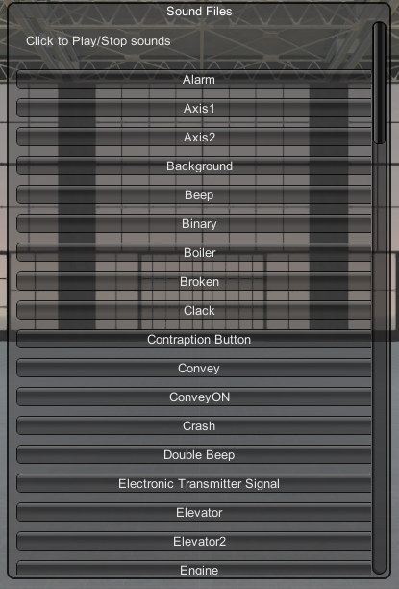Play the Alarm sound

(x=193, y=80)
